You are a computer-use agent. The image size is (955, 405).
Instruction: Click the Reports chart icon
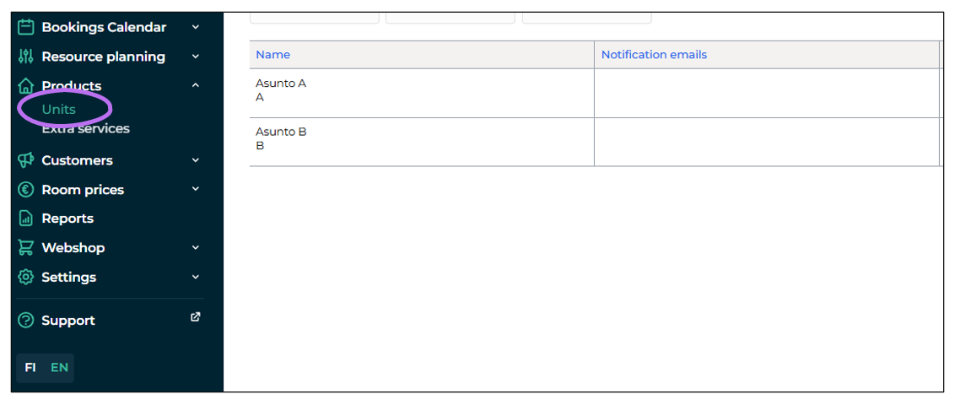25,218
